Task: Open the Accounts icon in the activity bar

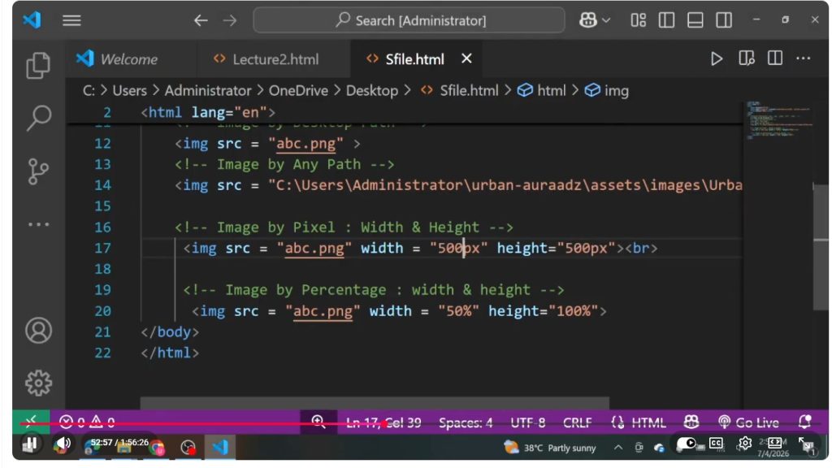Action: [x=38, y=330]
